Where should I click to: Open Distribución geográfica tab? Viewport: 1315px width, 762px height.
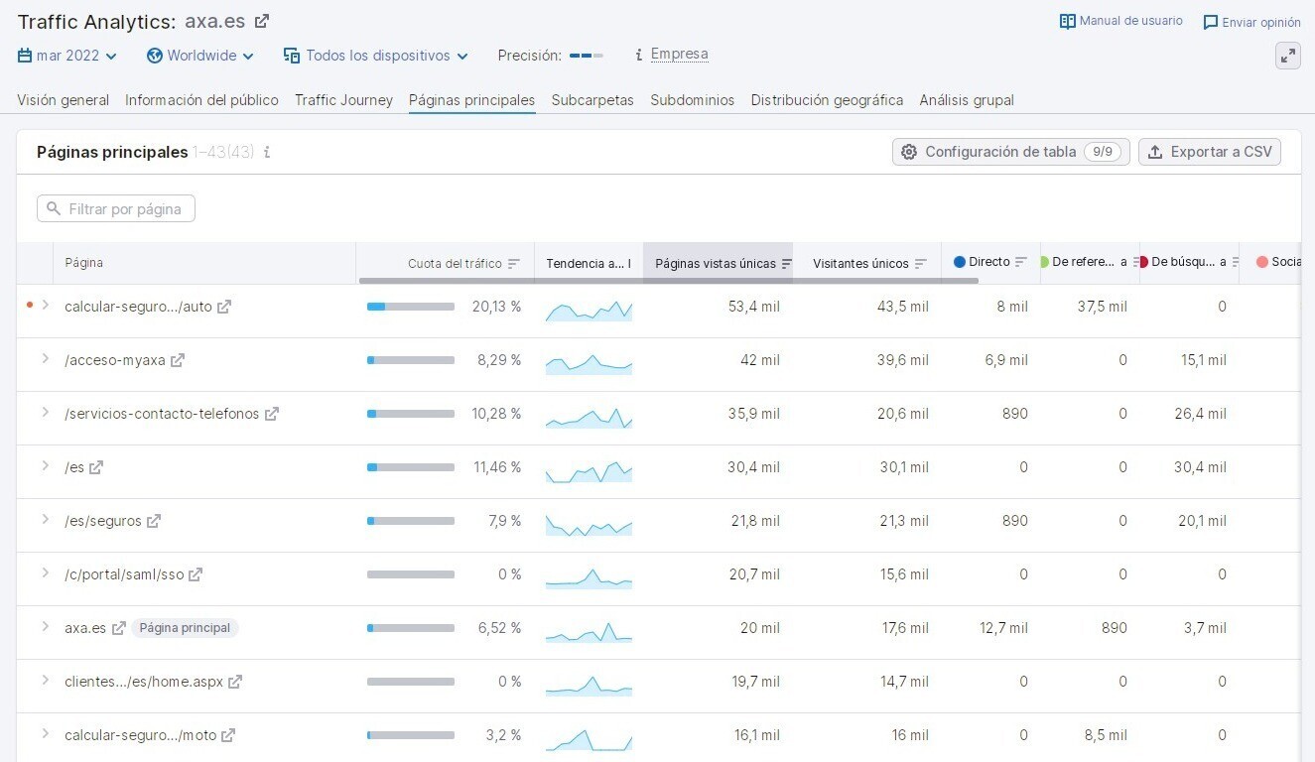(828, 100)
